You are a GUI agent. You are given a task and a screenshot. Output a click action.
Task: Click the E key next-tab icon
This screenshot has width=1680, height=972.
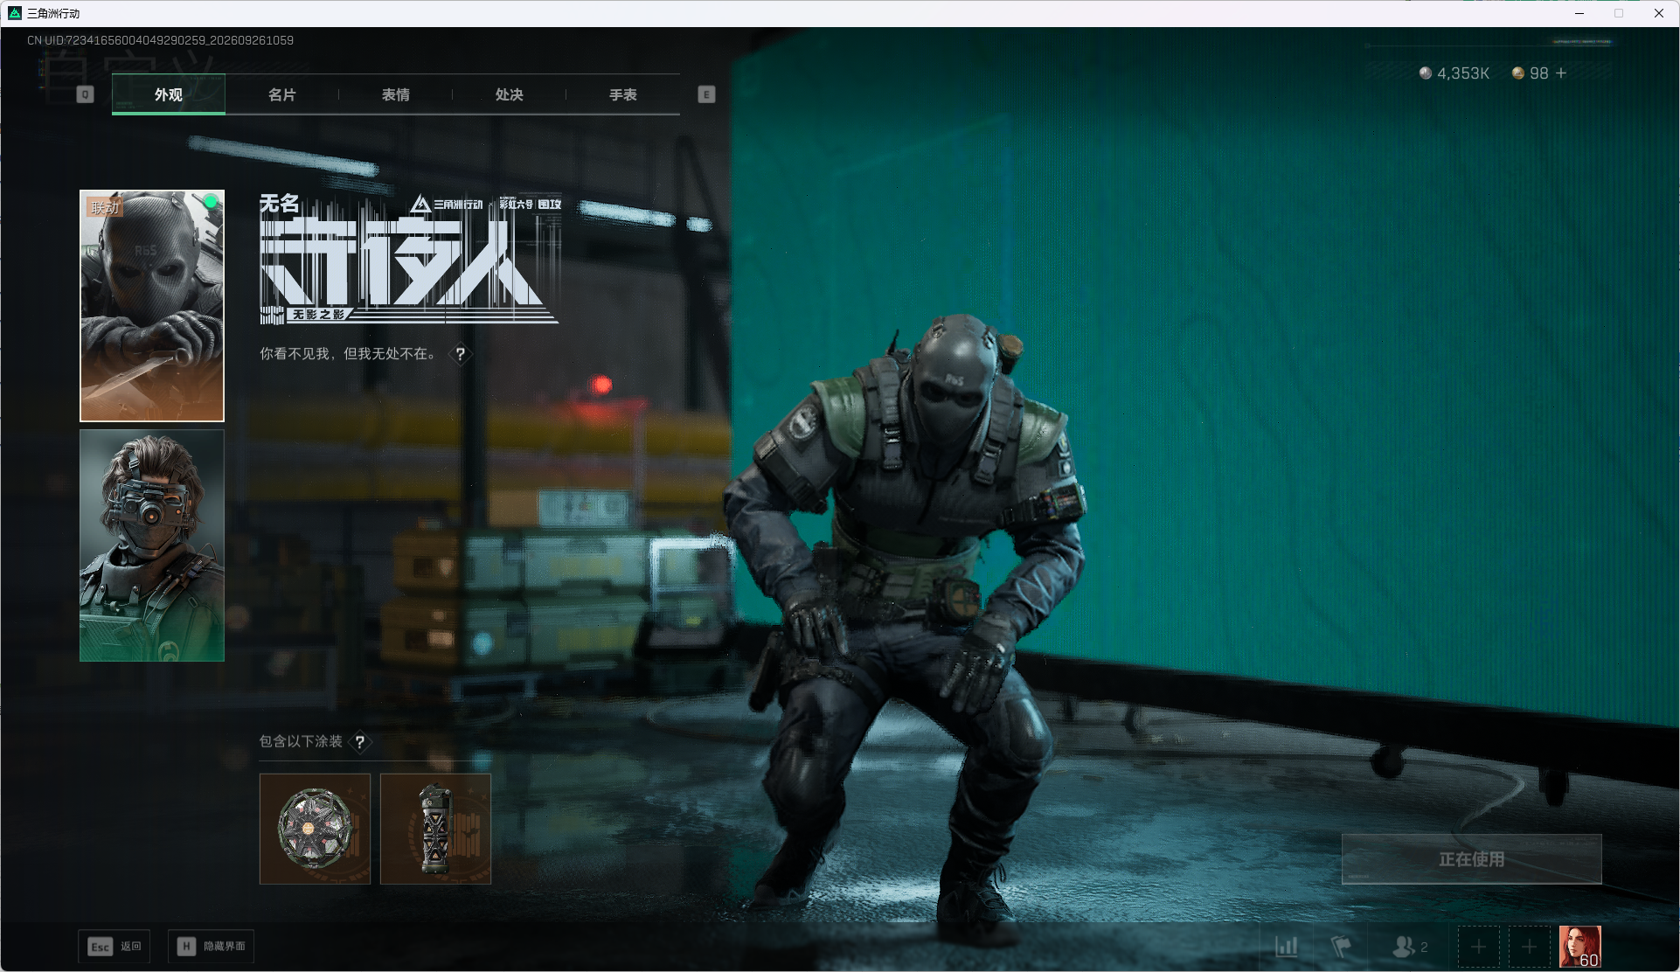[706, 94]
